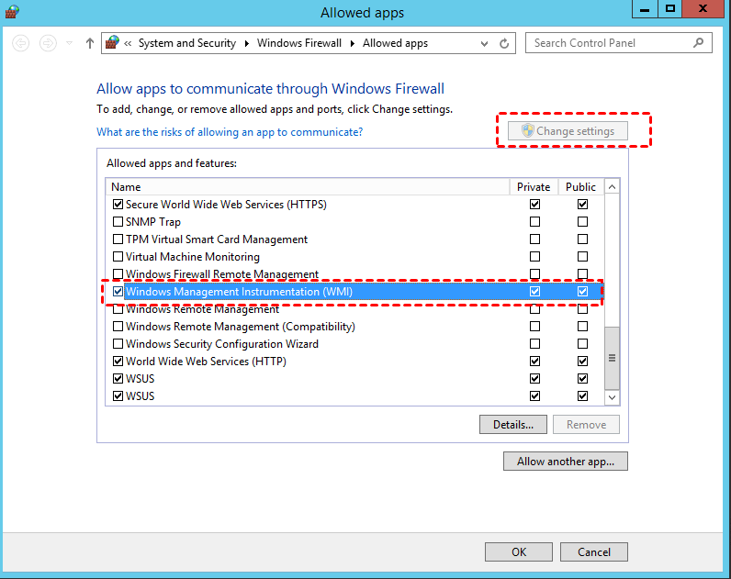731x579 pixels.
Task: Uncheck Secure World Wide Web Services (HTTPS)
Action: click(118, 204)
